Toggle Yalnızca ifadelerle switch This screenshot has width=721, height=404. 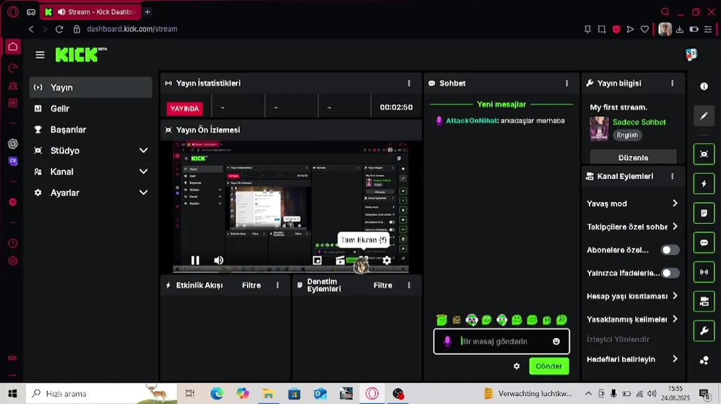pos(670,273)
